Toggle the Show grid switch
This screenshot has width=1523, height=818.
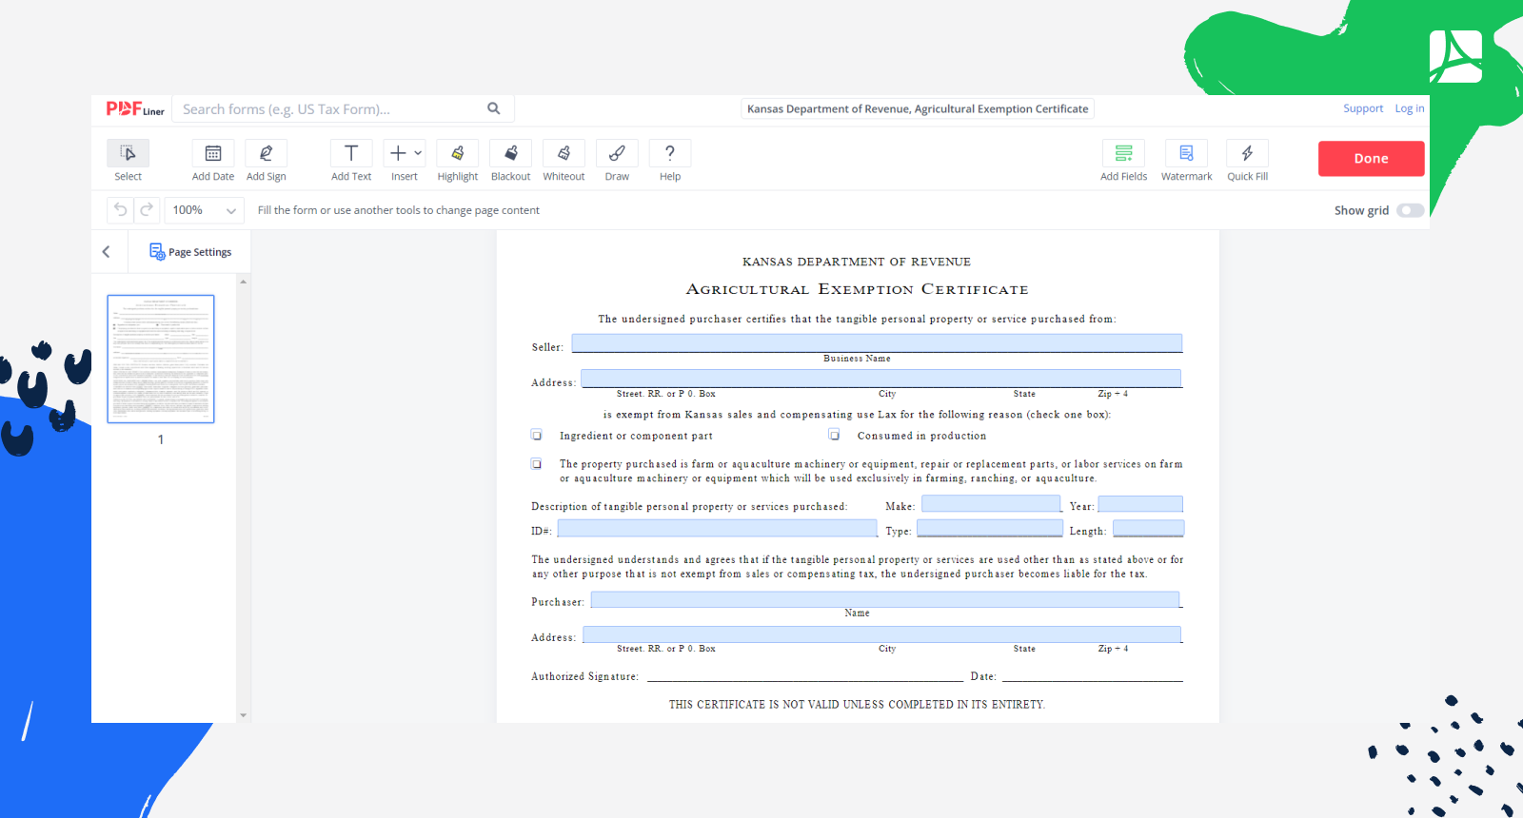click(x=1410, y=210)
